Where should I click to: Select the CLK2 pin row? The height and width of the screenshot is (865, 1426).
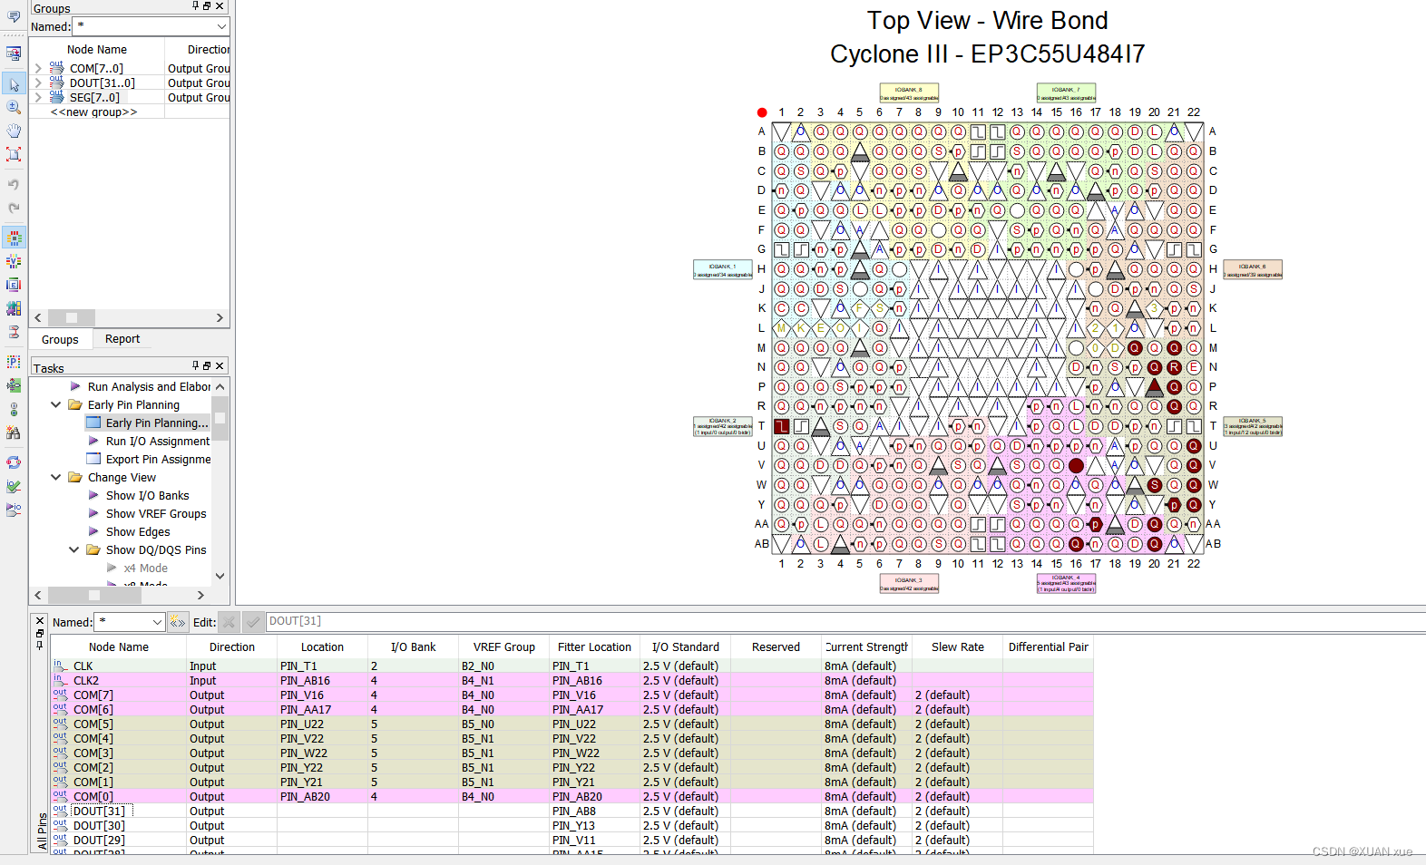coord(571,680)
